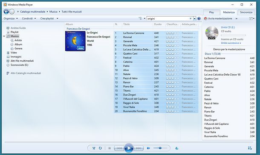Image resolution: width=260 pixels, height=155 pixels.
Task: Click the rip/stream icon beside volume
Action: (x=177, y=148)
